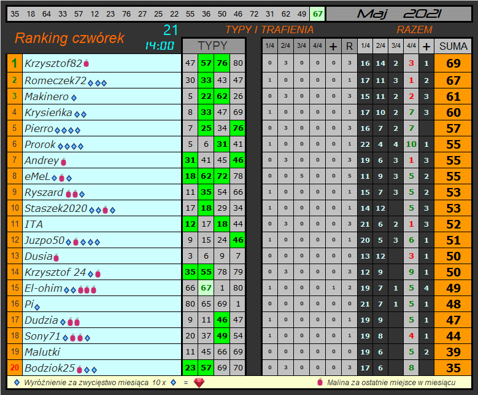Click the SUMA column header
478x395 pixels.
[453, 46]
